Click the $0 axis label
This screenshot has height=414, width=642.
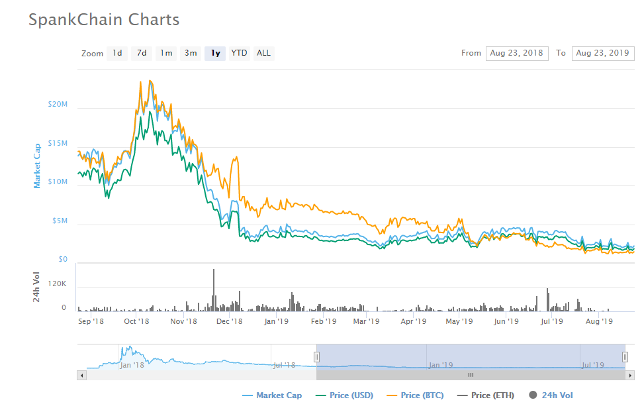(63, 259)
